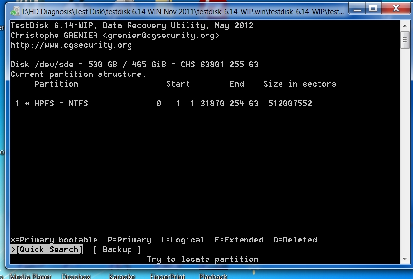The width and height of the screenshot is (413, 279).
Task: Open Media Player desktop shortcut
Action: pos(31,276)
